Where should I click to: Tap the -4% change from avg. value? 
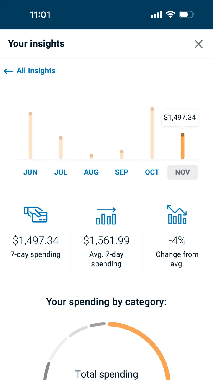click(177, 240)
